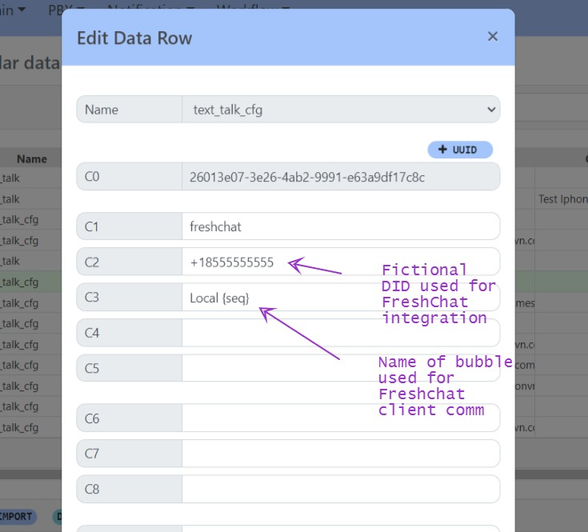Click the empty C4 input field
588x532 pixels.
340,333
